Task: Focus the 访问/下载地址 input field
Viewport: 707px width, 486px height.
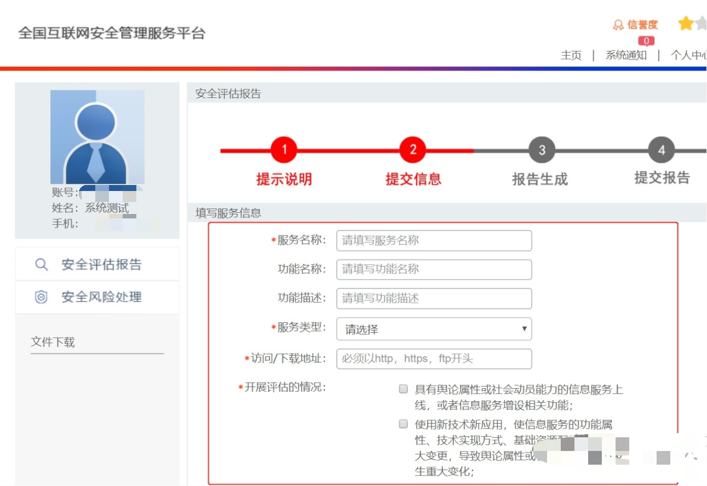Action: click(x=434, y=358)
